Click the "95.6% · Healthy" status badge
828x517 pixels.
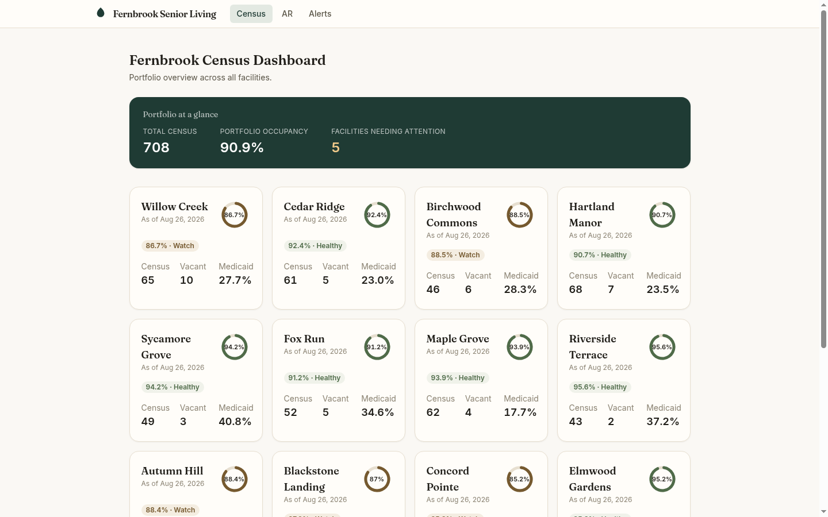click(x=600, y=387)
